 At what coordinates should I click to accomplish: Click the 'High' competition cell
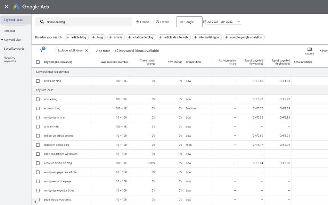[x=189, y=145]
